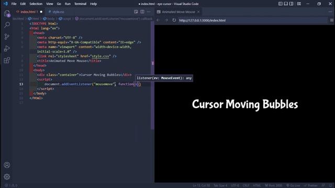
Task: Click the listener(ev: MouseEvent) parameter hint
Action: (164, 78)
